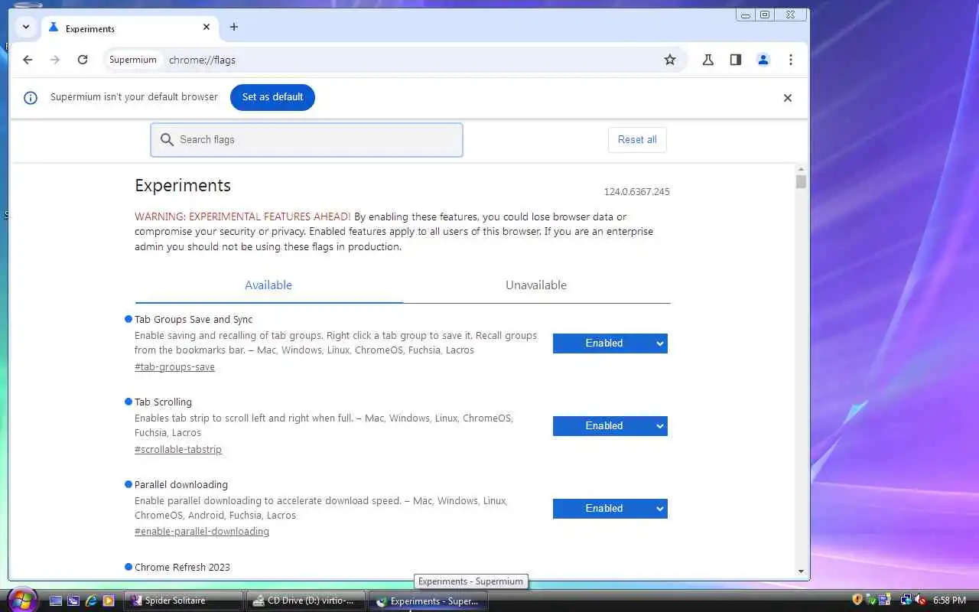Close the Experiments tab
The image size is (979, 612).
[x=207, y=27]
